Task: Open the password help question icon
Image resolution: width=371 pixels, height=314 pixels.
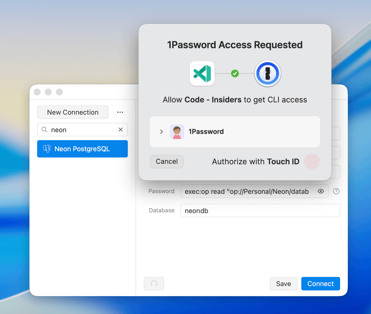Action: 336,191
